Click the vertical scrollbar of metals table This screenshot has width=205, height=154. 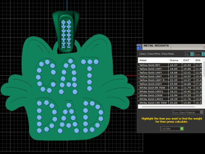pos(204,69)
